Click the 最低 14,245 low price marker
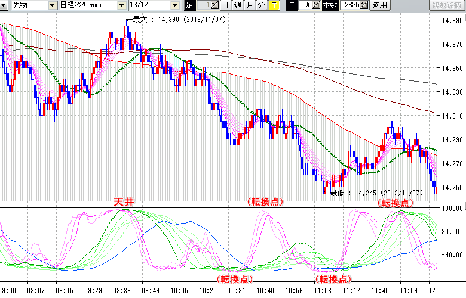Screen dimensions: 466x298 click(x=376, y=193)
